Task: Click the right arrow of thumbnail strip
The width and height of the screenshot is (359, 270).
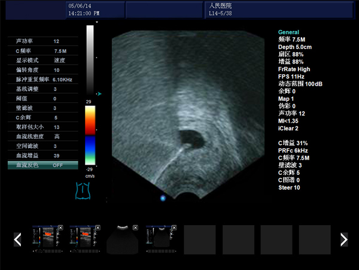Action: [x=343, y=239]
